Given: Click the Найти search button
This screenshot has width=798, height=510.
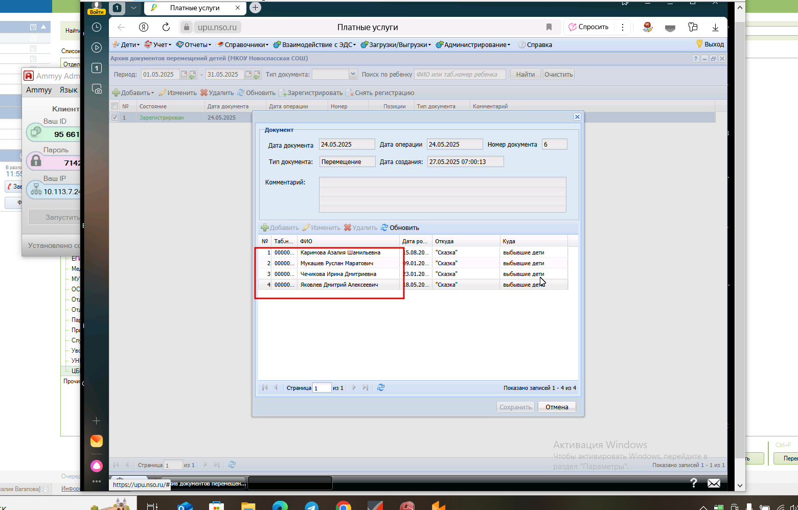Looking at the screenshot, I should (525, 74).
